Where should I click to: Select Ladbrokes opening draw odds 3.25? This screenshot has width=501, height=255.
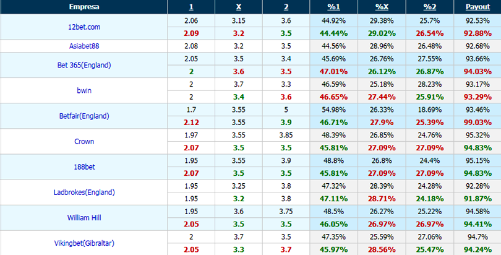[x=239, y=186]
